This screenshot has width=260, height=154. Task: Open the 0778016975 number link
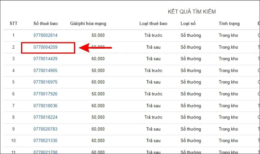point(45,82)
